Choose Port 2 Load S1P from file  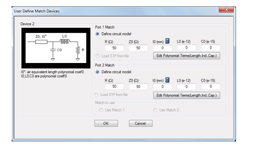click(96, 94)
